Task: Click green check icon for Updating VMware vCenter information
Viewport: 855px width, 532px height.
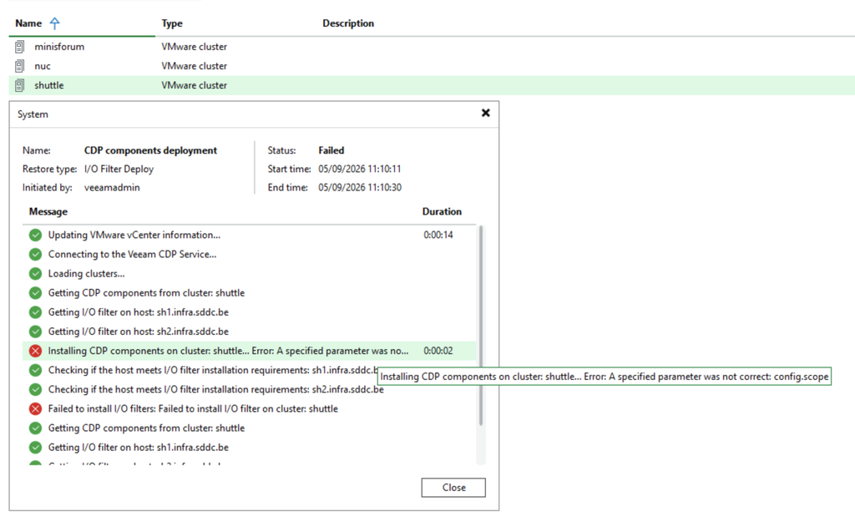Action: tap(35, 236)
